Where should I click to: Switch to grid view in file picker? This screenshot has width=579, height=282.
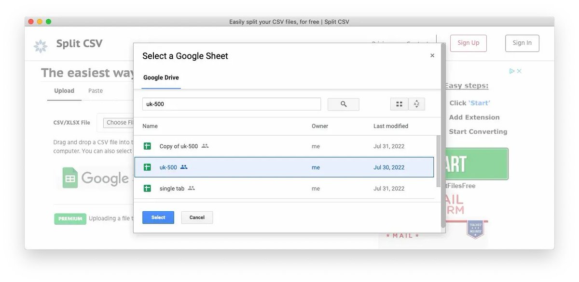(399, 104)
